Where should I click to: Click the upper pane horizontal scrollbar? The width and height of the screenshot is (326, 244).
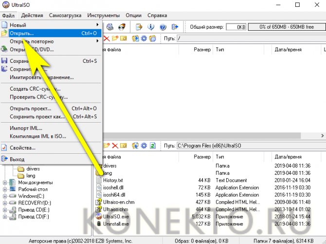[201, 135]
